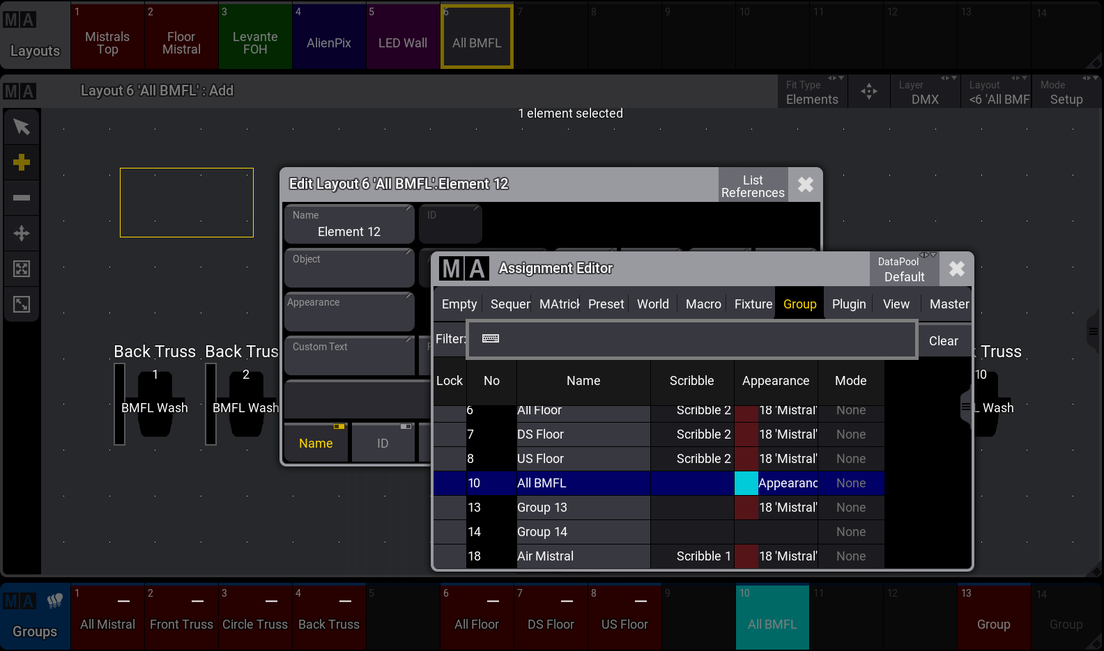Select Group 13 row in list
The image size is (1104, 651).
tap(659, 508)
